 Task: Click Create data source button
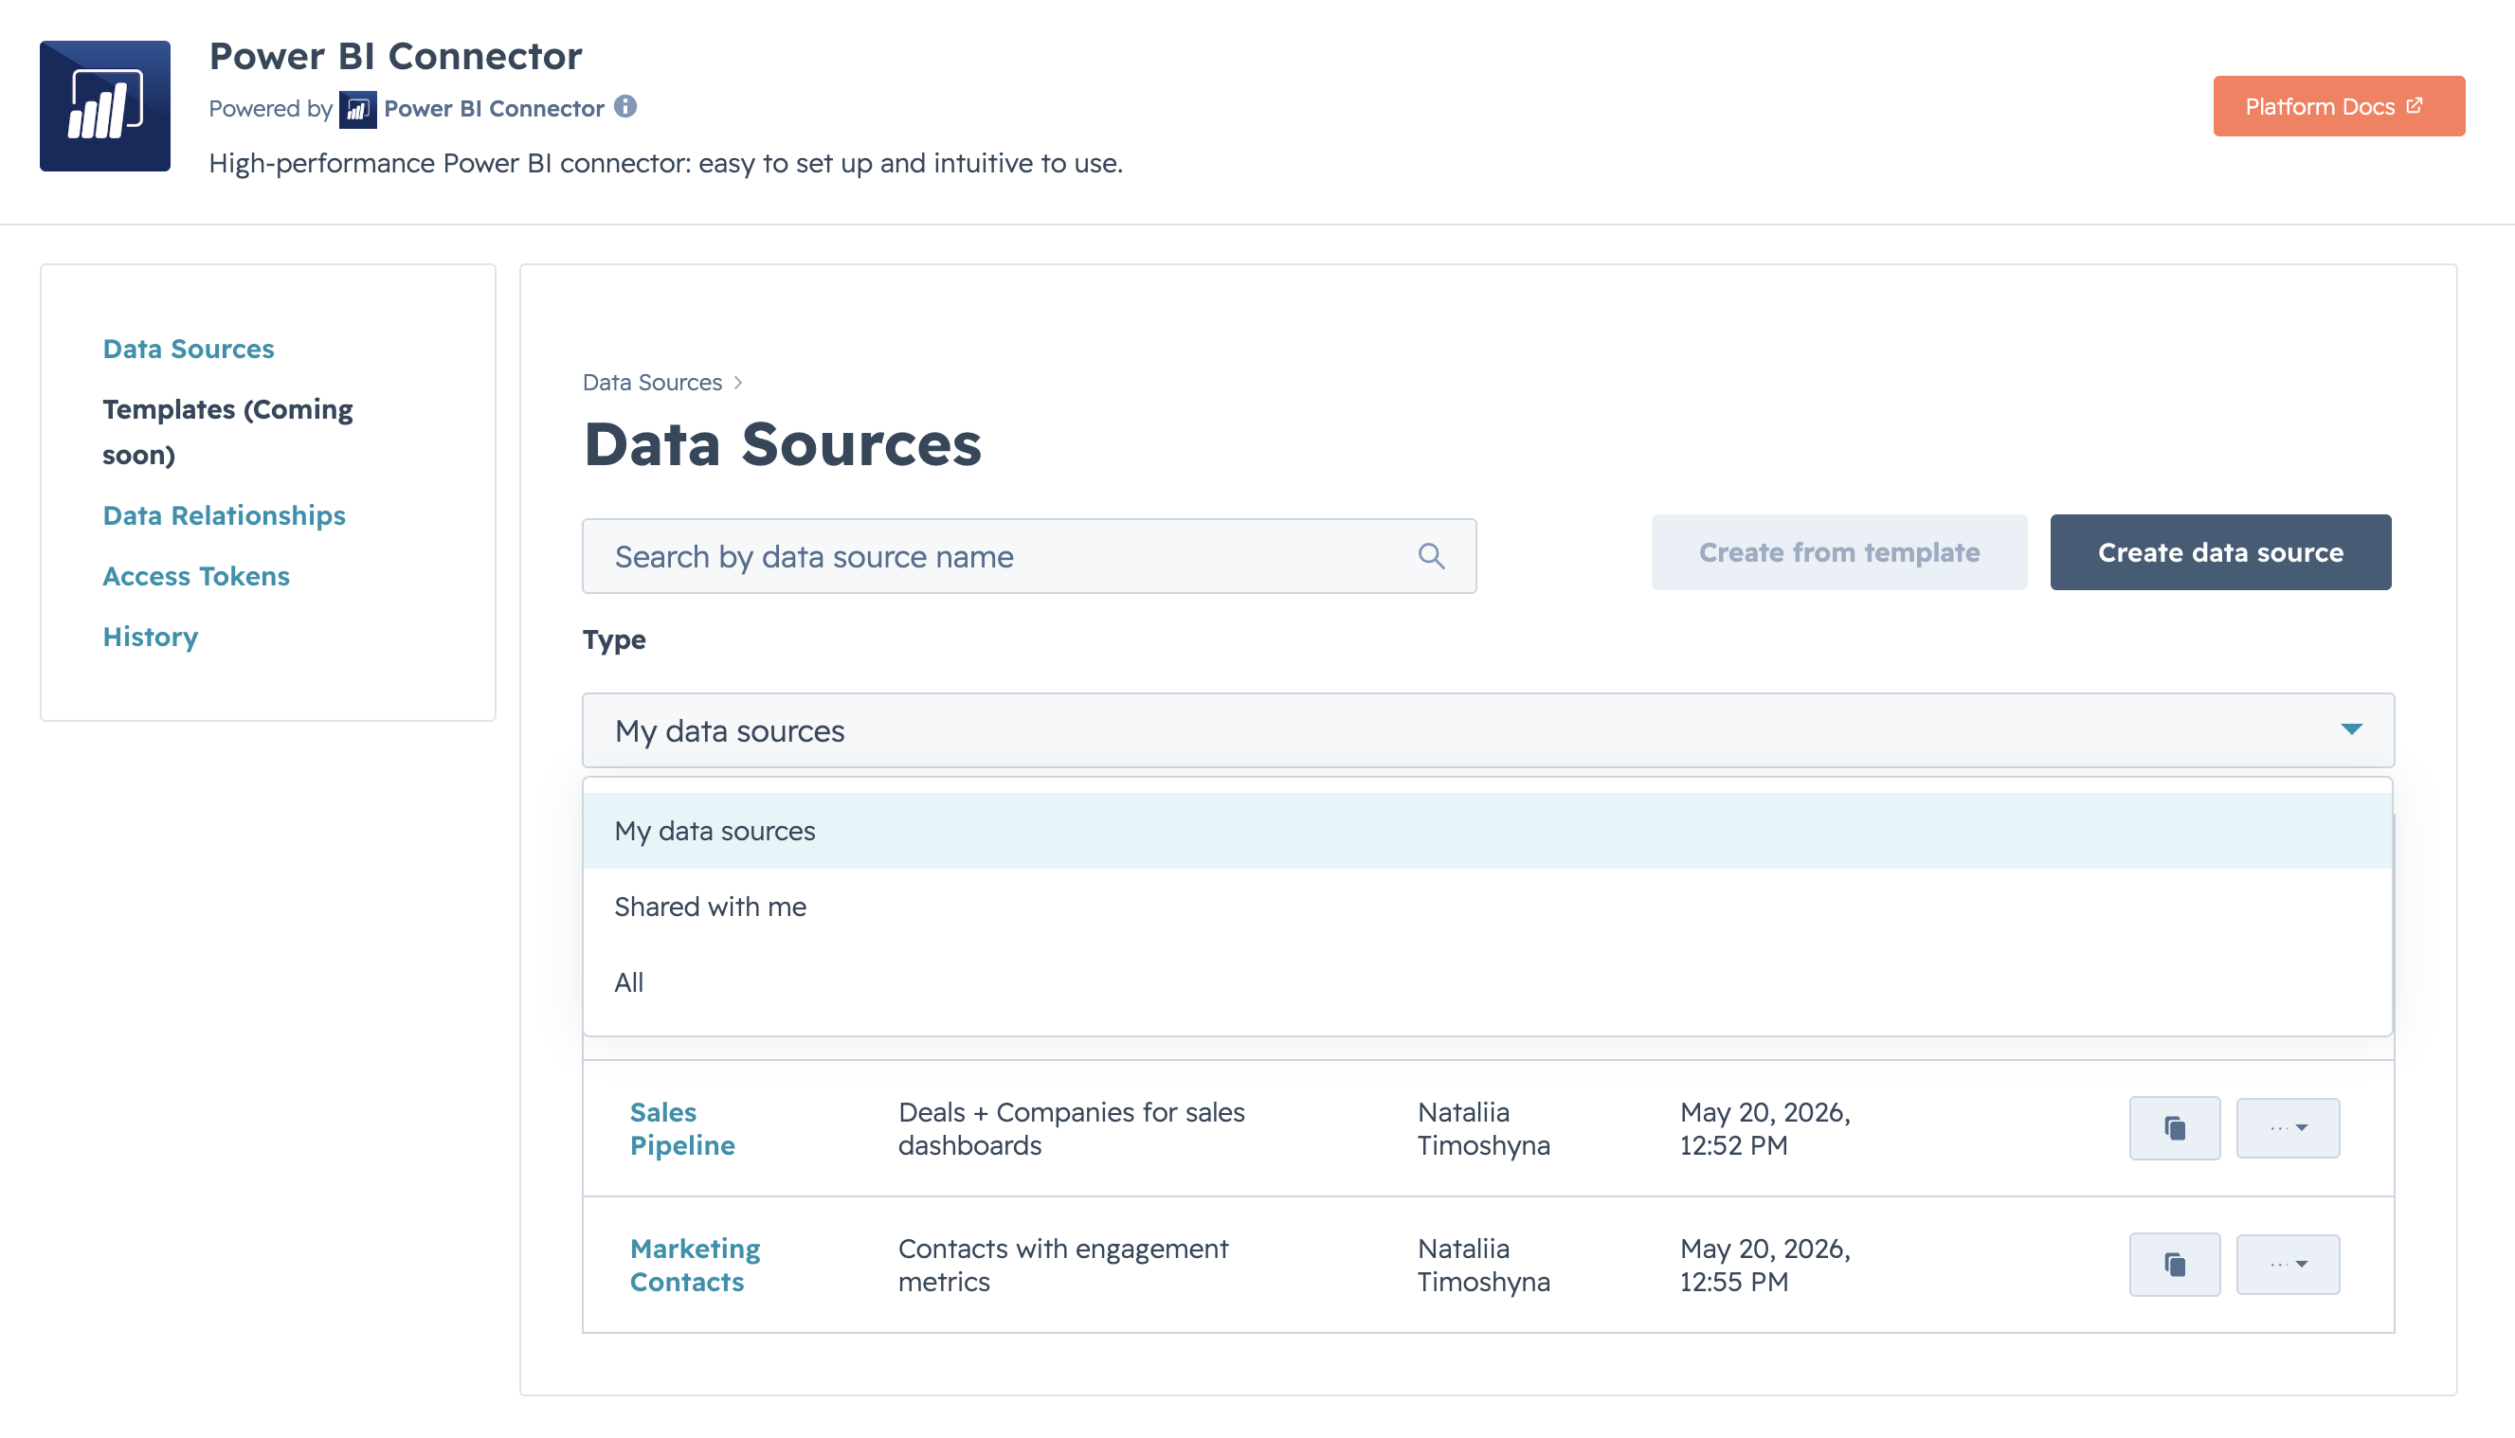[2220, 552]
